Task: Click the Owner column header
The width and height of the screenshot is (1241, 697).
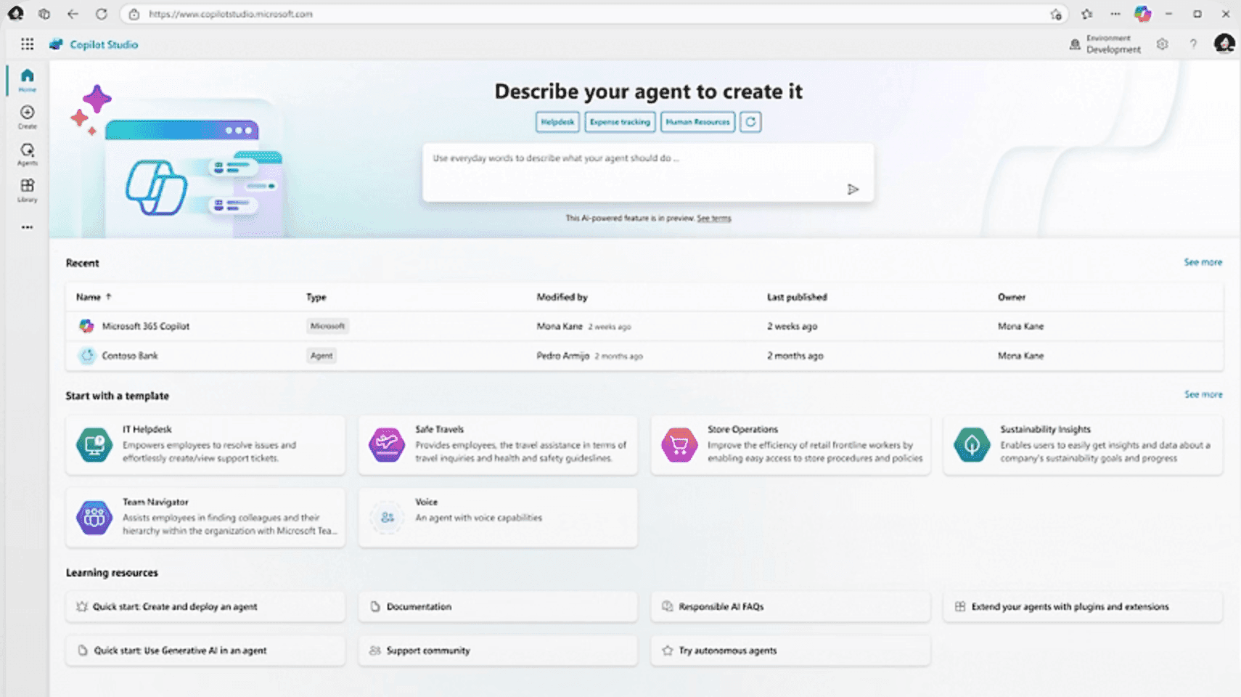Action: tap(1011, 297)
